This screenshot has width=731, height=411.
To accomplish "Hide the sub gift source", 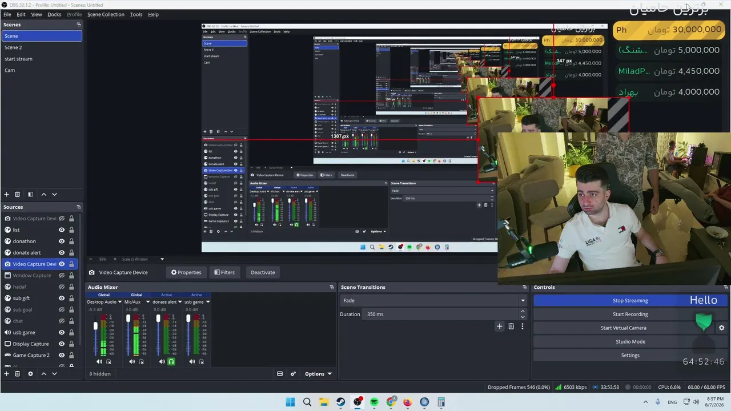I will (62, 299).
